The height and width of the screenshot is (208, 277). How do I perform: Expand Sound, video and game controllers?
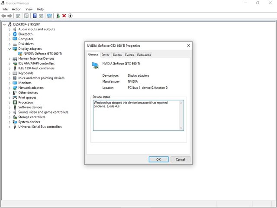10,112
